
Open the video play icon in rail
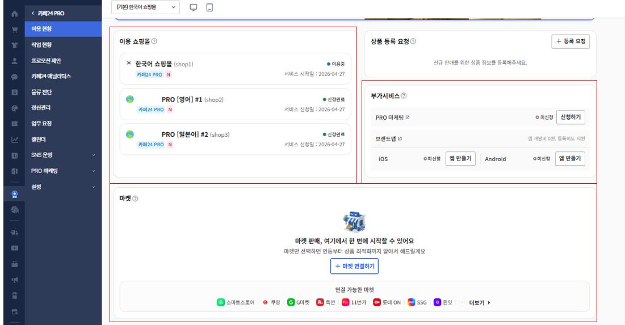coord(14,248)
